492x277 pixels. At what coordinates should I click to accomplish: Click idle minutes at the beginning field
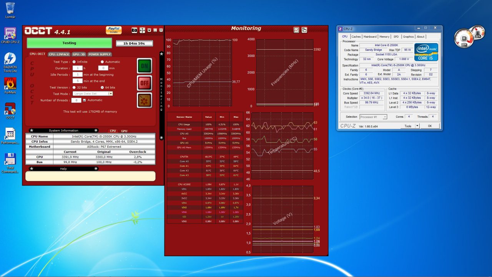tap(77, 74)
